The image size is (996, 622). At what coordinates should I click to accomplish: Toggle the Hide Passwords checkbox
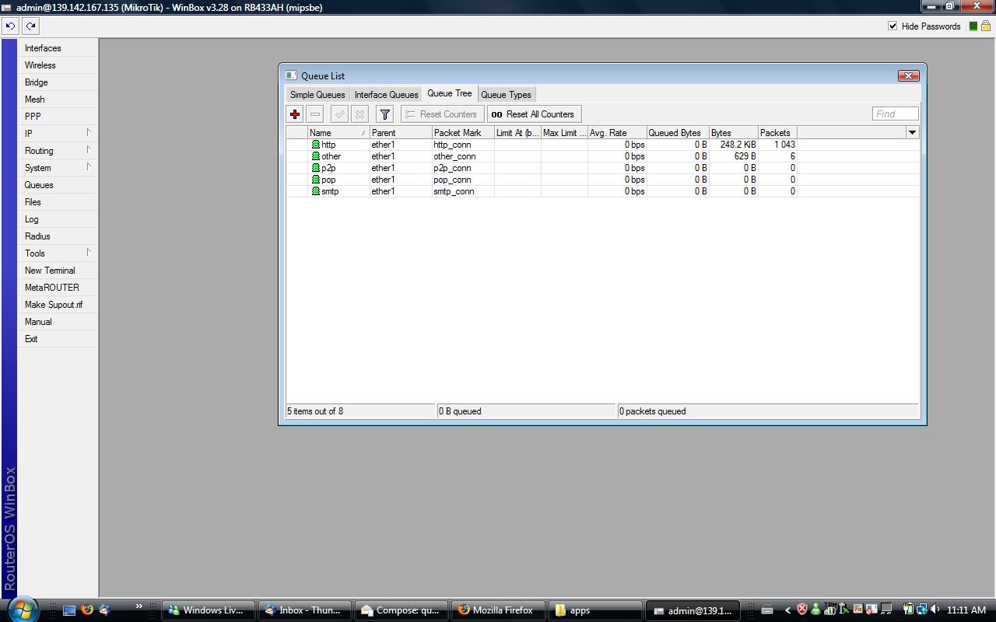[893, 26]
